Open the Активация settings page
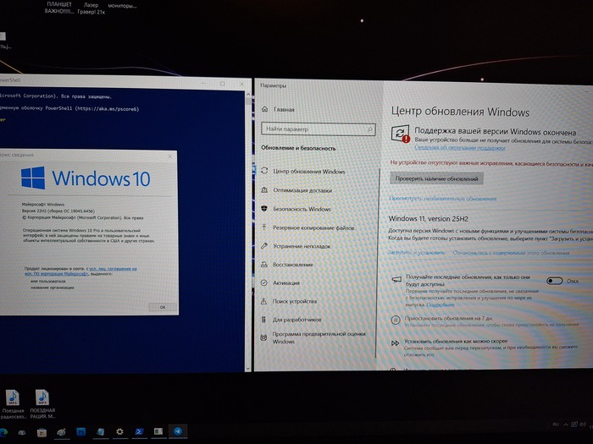 pyautogui.click(x=280, y=282)
